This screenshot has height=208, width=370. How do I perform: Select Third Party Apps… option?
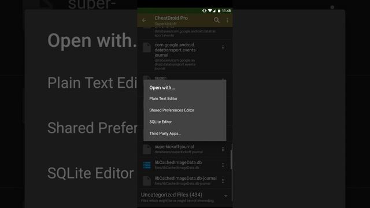tap(185, 133)
